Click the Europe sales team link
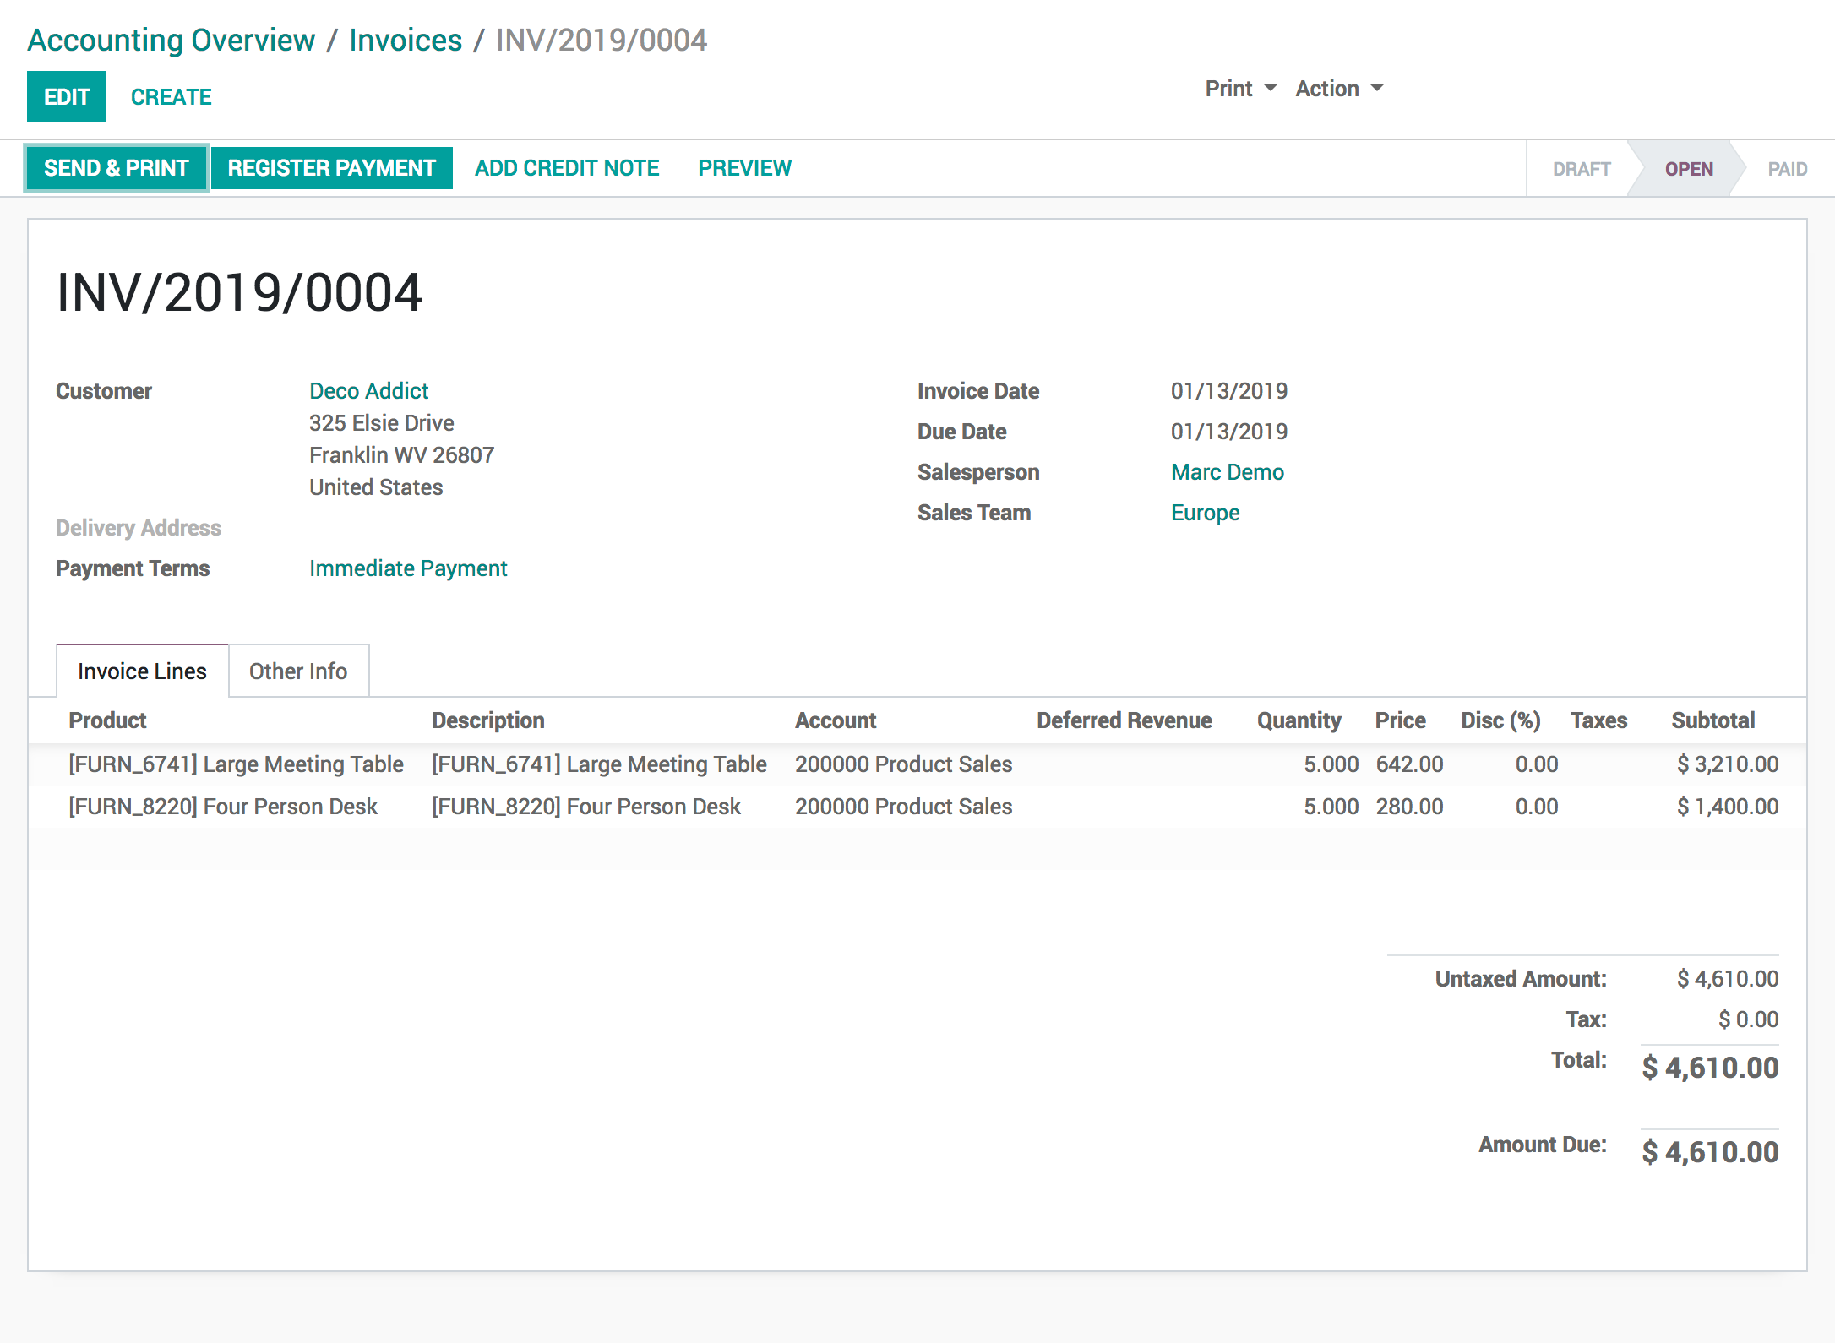 pyautogui.click(x=1204, y=513)
